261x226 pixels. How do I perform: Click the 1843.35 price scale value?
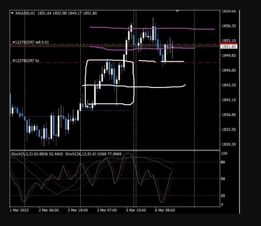tap(229, 85)
